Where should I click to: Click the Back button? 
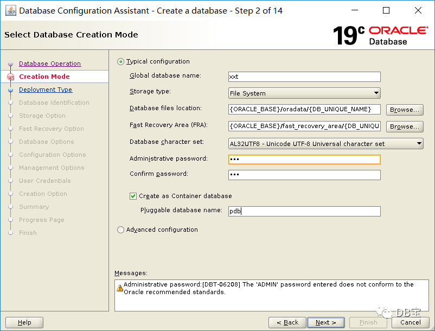click(x=287, y=322)
